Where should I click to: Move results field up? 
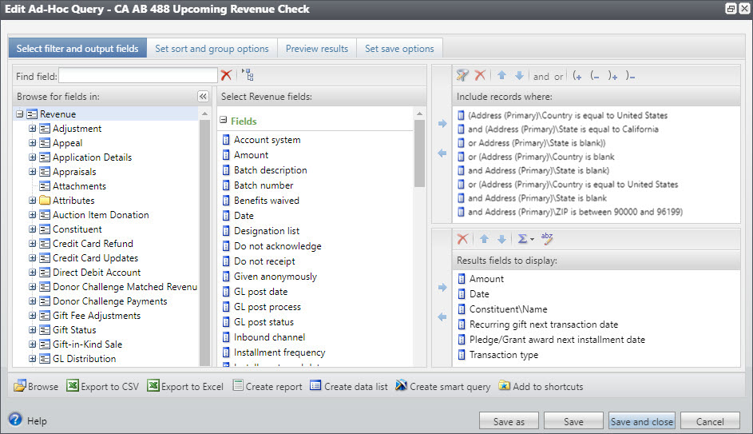pos(485,239)
